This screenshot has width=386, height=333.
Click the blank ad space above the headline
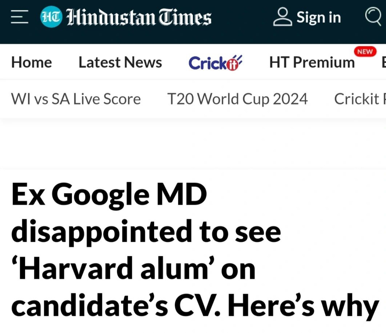click(x=193, y=143)
